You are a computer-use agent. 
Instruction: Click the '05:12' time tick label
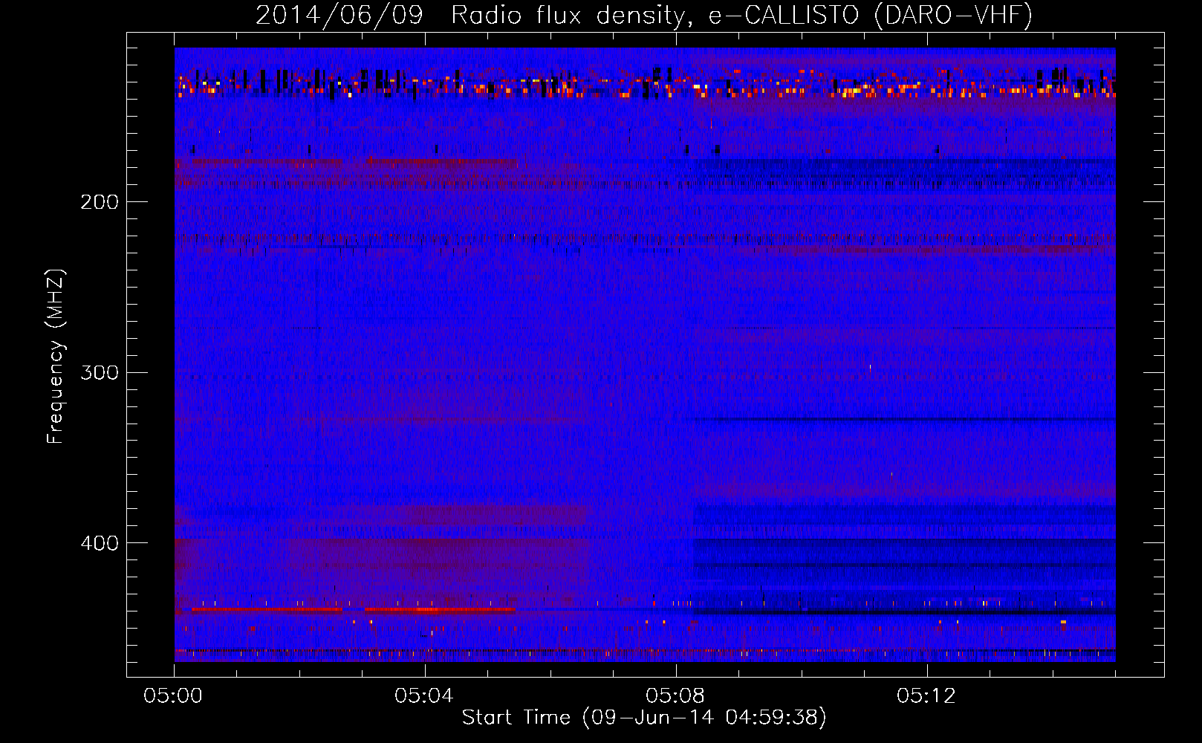[926, 696]
